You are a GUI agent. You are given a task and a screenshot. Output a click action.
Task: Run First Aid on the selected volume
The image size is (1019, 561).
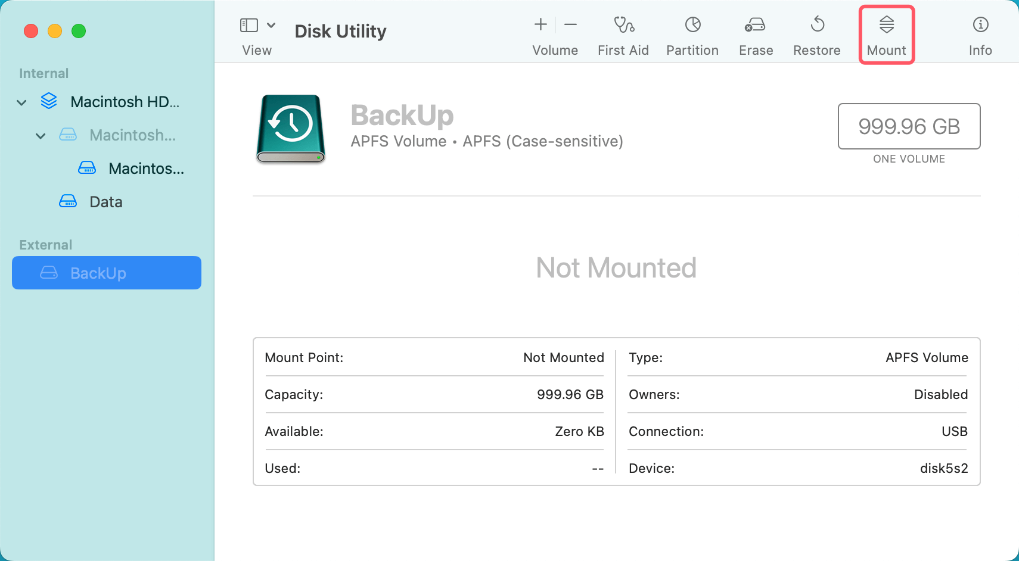pos(623,25)
